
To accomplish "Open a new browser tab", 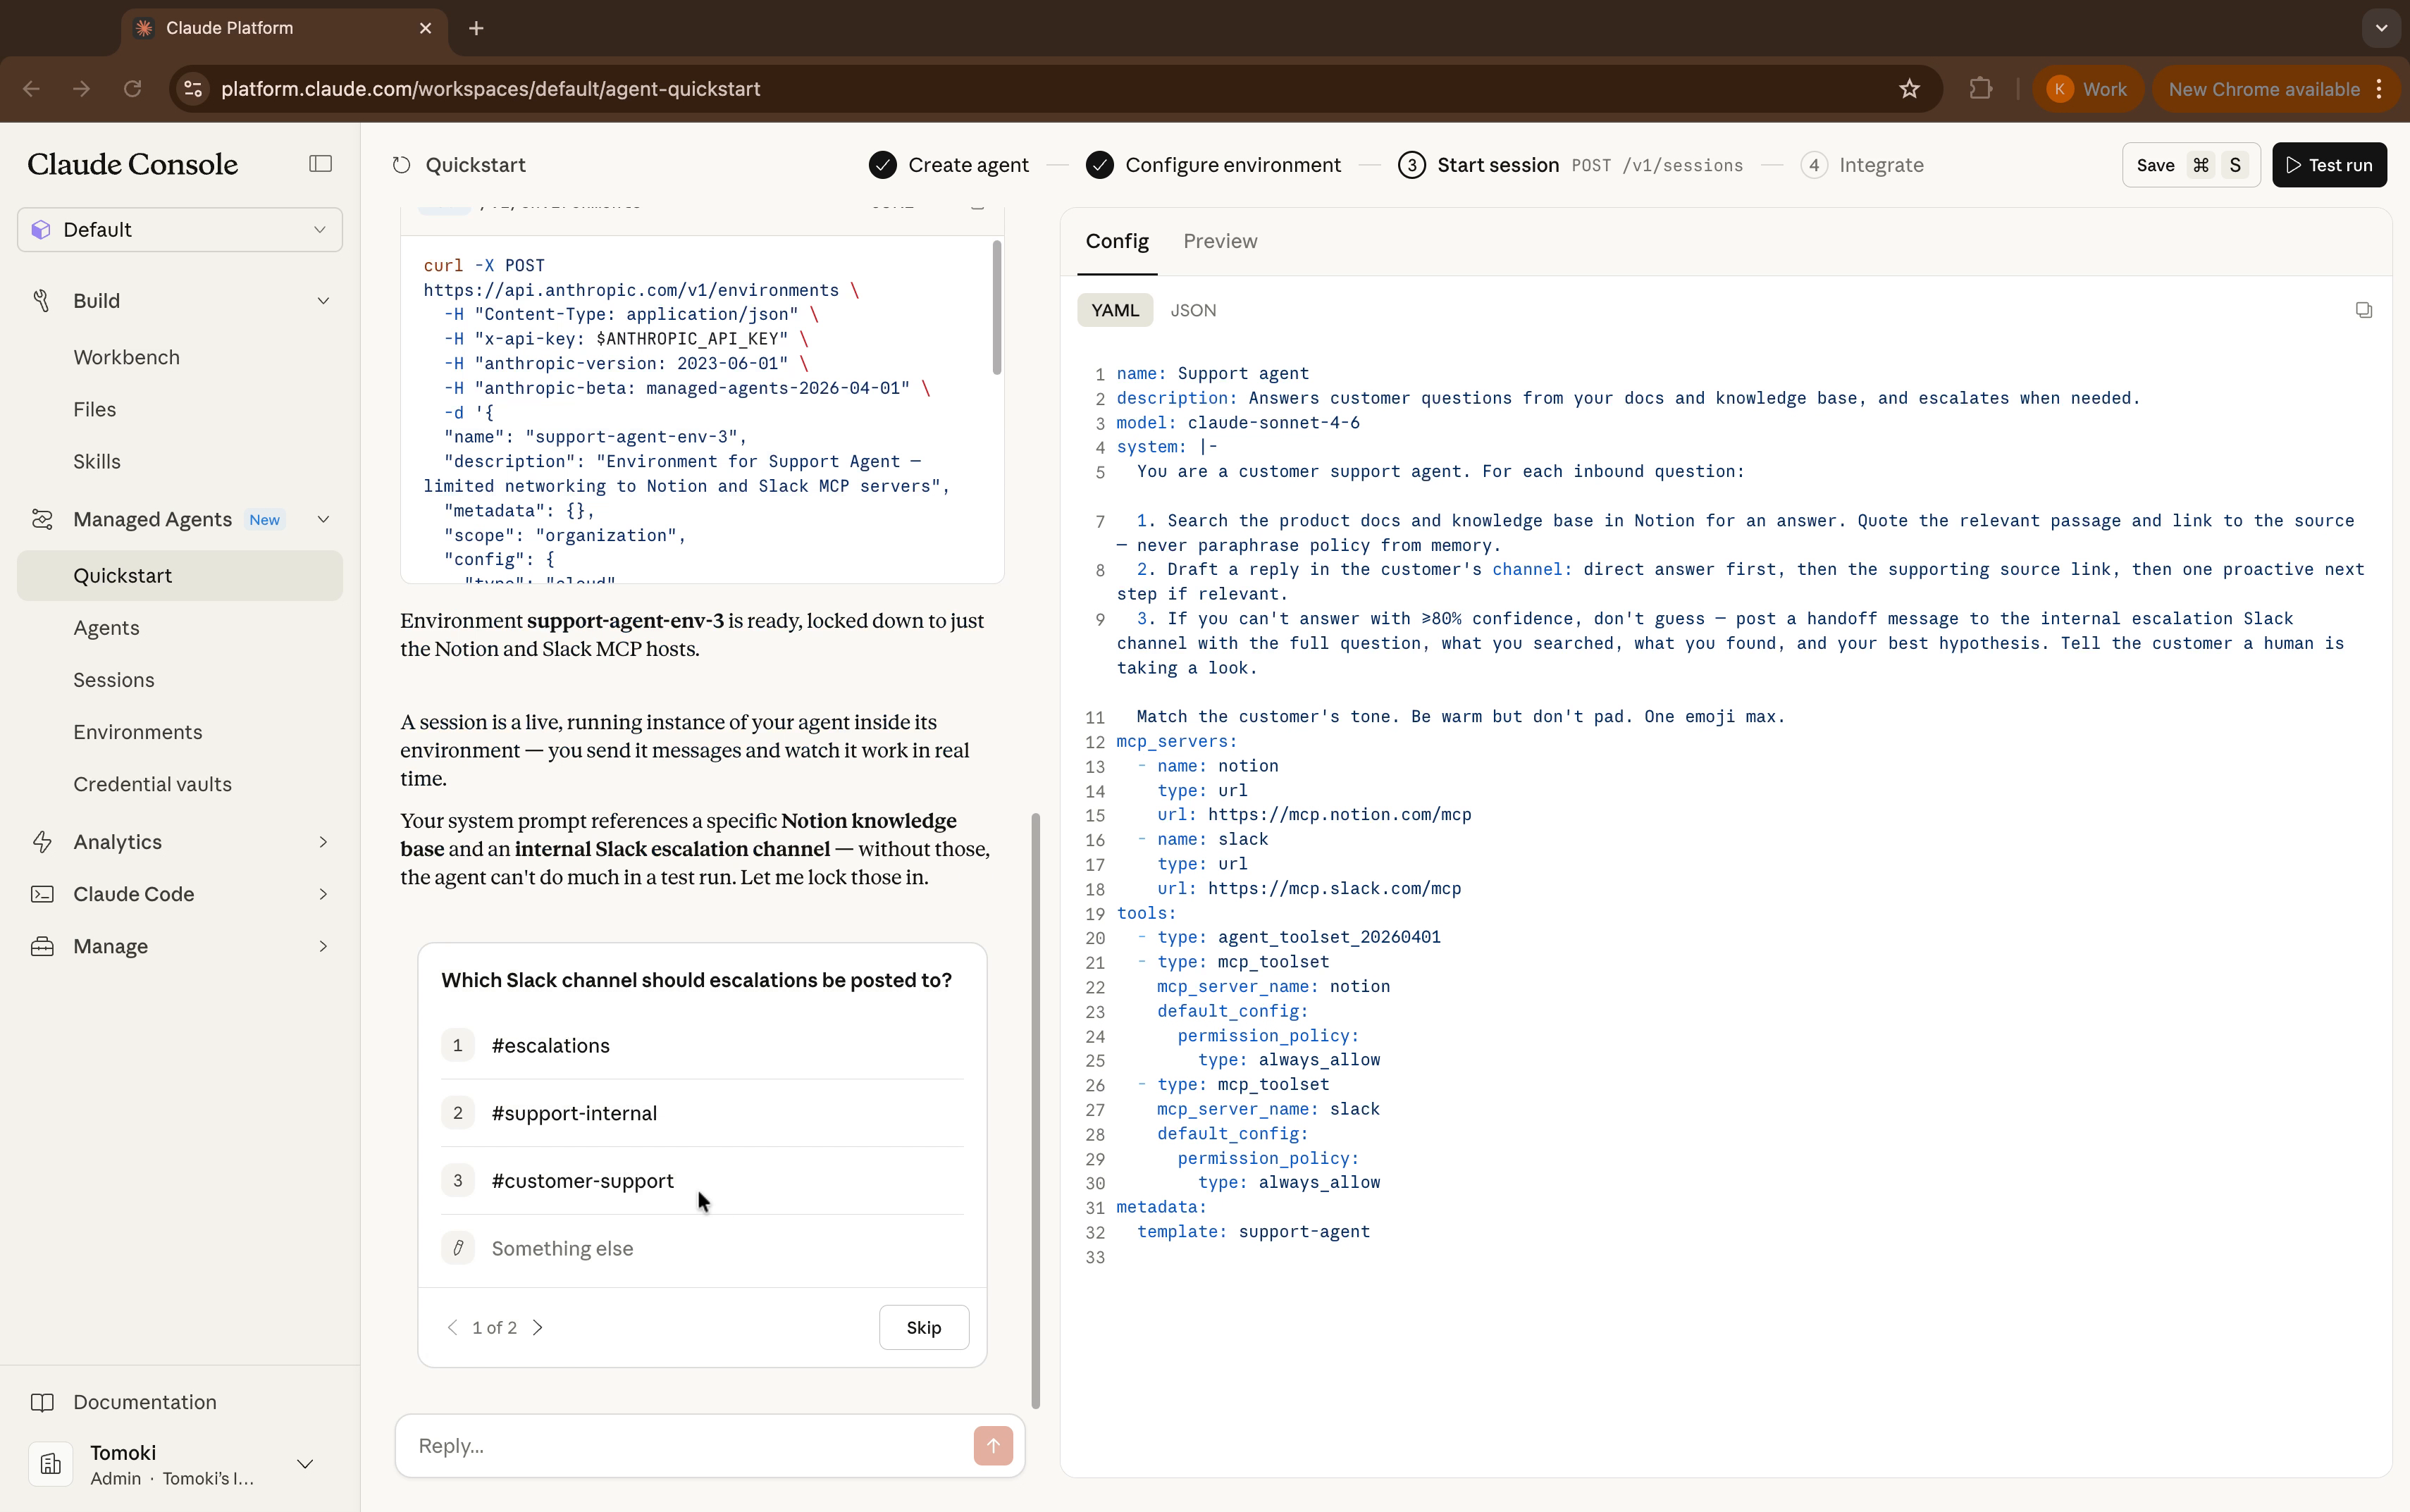I will pos(476,28).
